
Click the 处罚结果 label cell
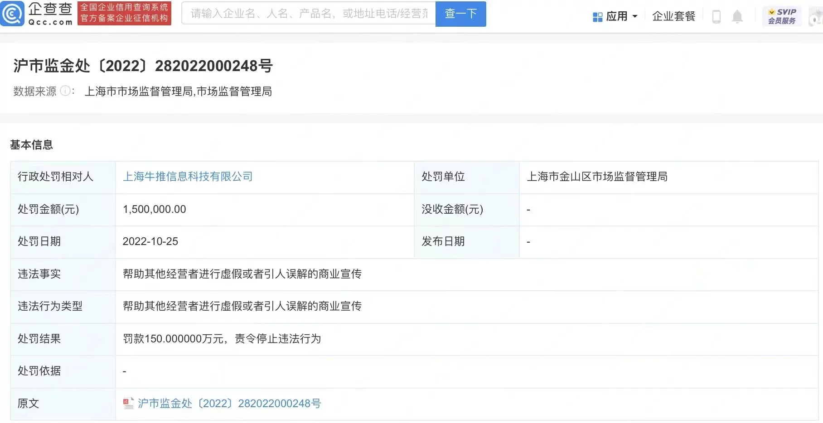[x=63, y=339]
